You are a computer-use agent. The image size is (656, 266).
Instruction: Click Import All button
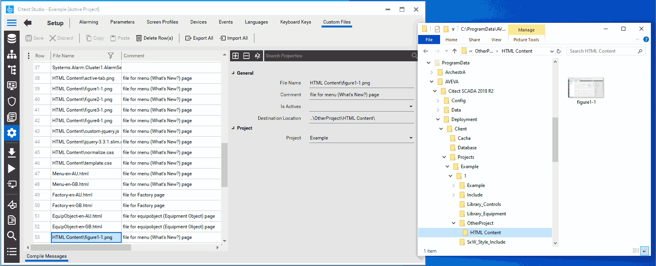coord(234,38)
